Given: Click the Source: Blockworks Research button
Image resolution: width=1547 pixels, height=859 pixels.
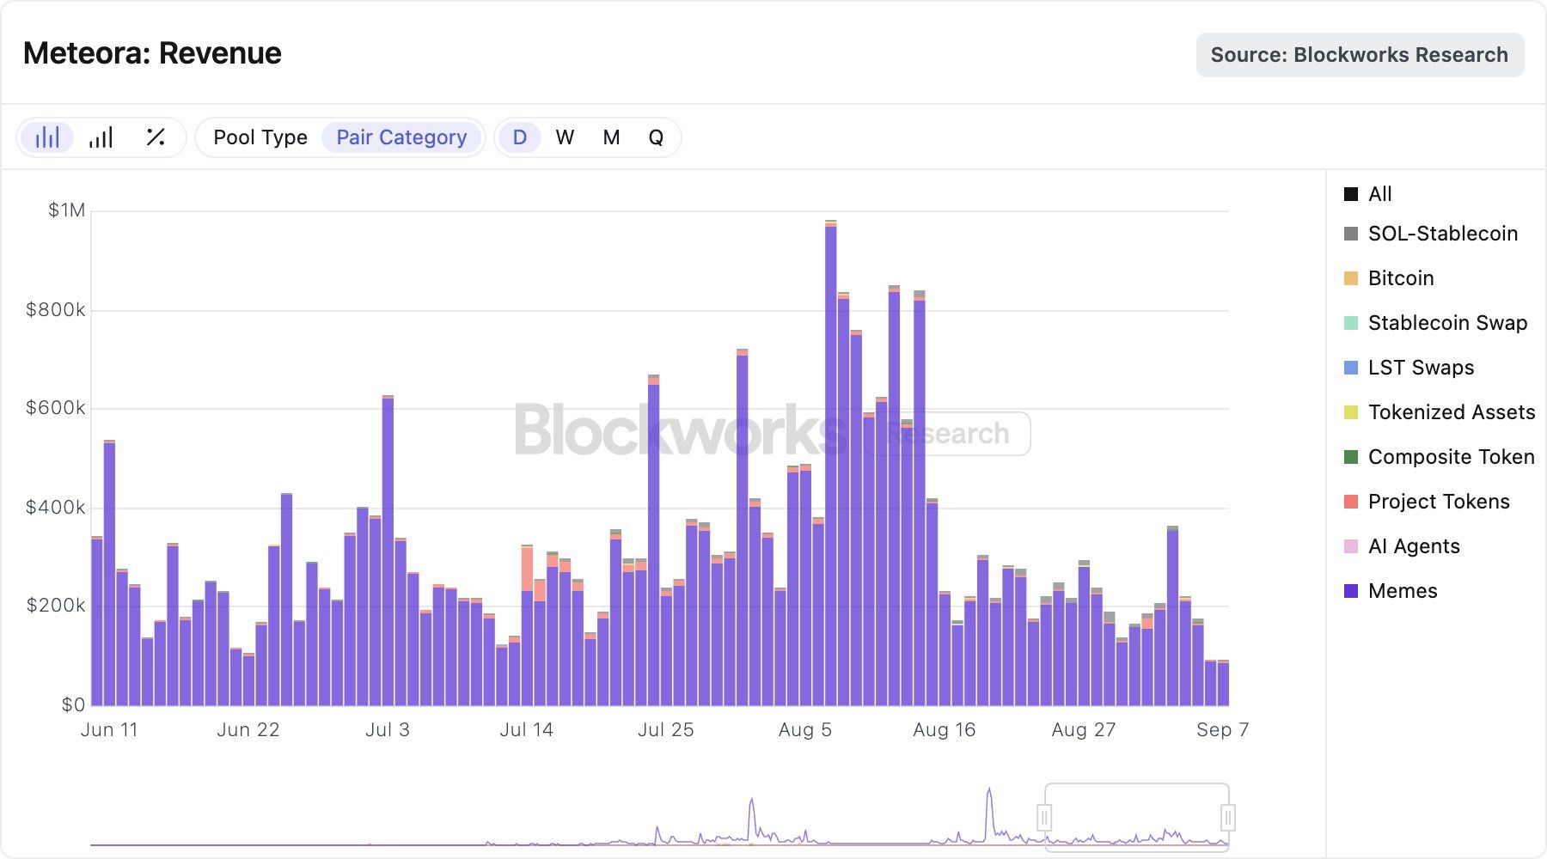Looking at the screenshot, I should 1359,54.
